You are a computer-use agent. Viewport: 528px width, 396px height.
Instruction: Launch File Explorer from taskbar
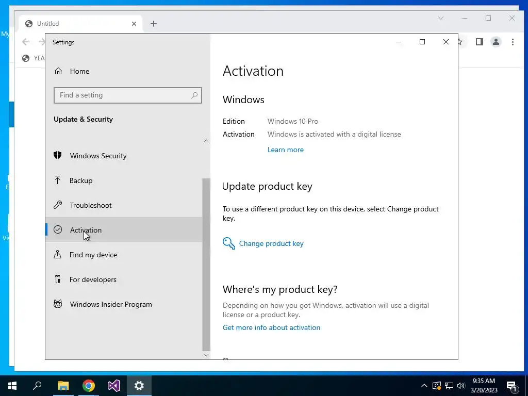tap(63, 386)
